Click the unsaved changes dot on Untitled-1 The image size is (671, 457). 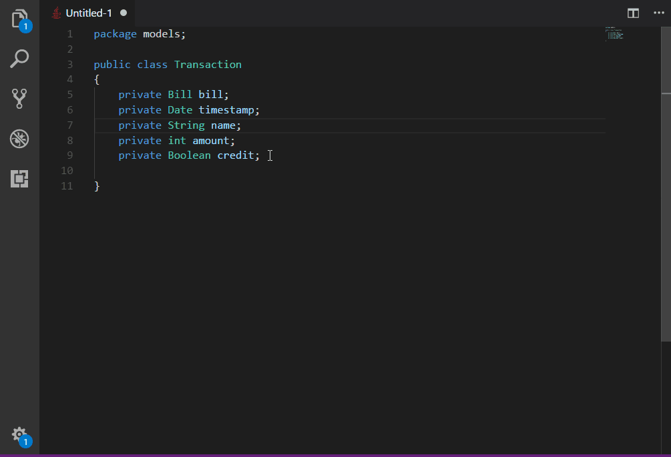click(124, 11)
